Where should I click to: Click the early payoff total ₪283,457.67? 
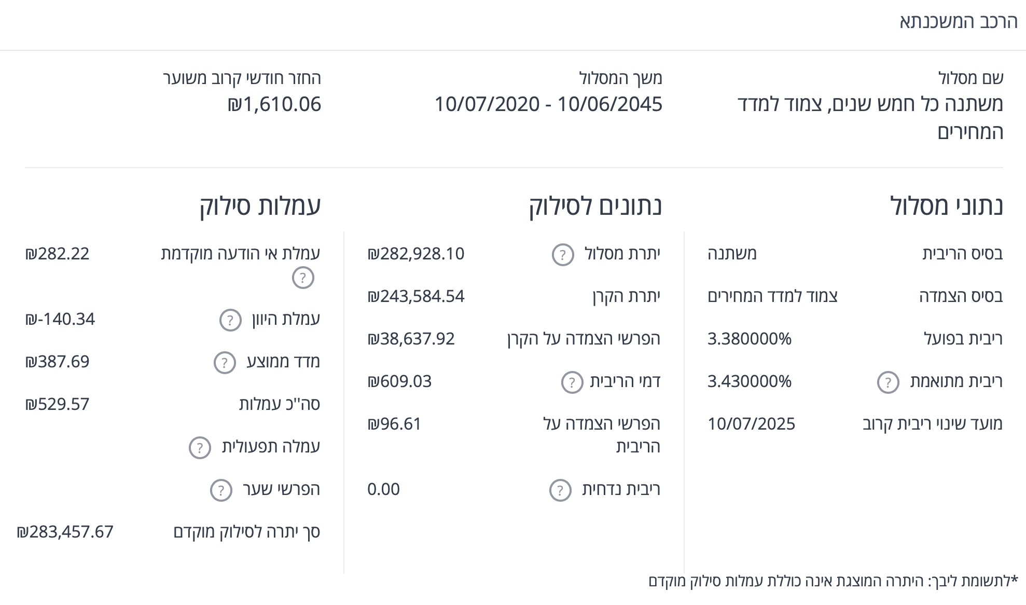pos(65,532)
